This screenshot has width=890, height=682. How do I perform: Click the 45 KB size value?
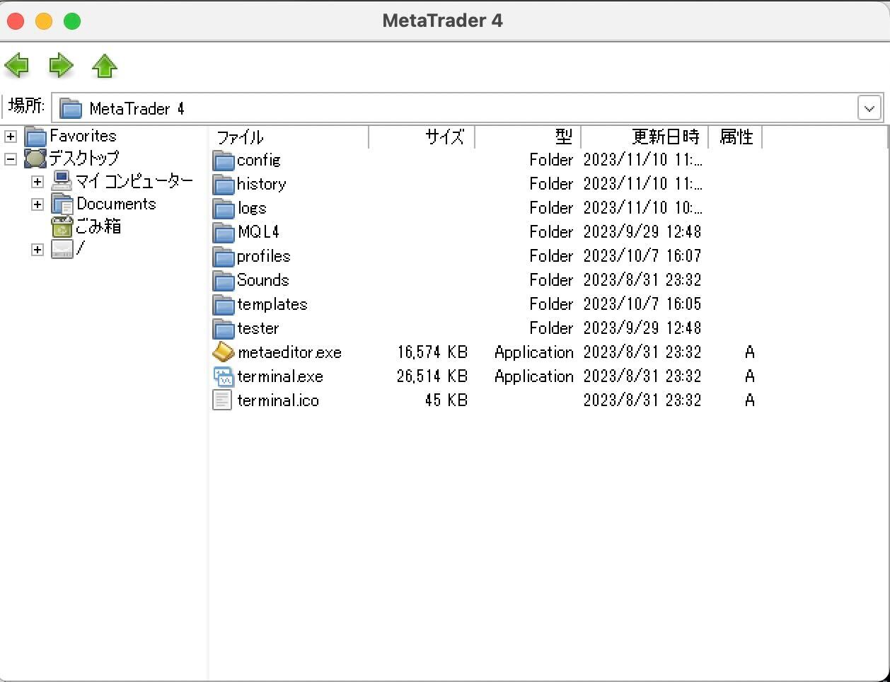coord(446,400)
